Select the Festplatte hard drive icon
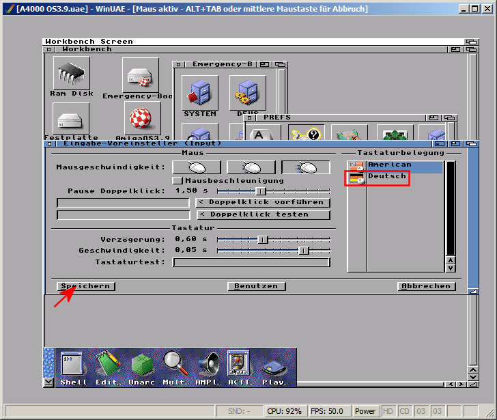The height and width of the screenshot is (420, 497). (71, 119)
